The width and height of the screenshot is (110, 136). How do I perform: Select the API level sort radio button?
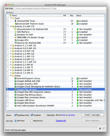pyautogui.click(x=15, y=121)
